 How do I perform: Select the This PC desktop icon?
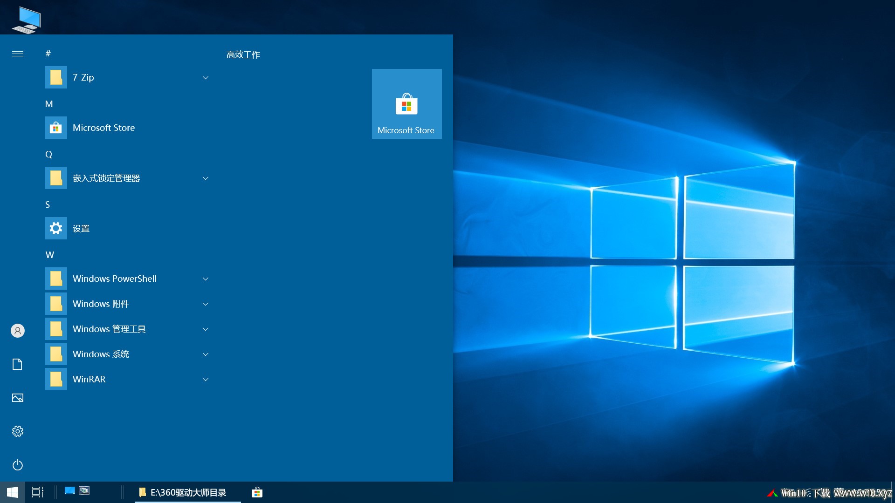tap(26, 20)
